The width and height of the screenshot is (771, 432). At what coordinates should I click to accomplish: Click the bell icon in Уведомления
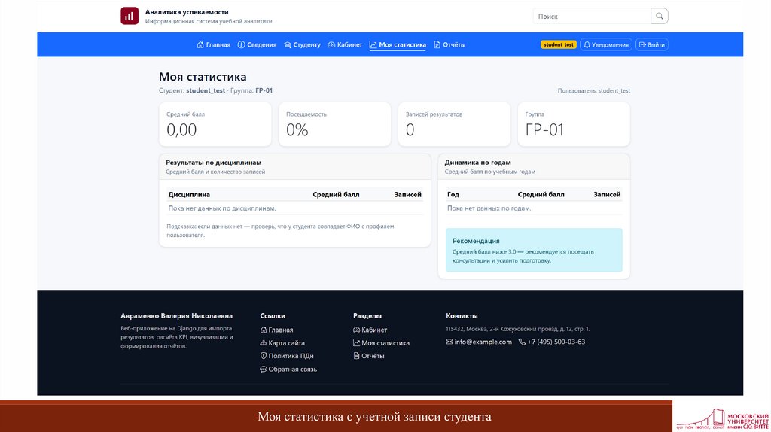coord(587,44)
